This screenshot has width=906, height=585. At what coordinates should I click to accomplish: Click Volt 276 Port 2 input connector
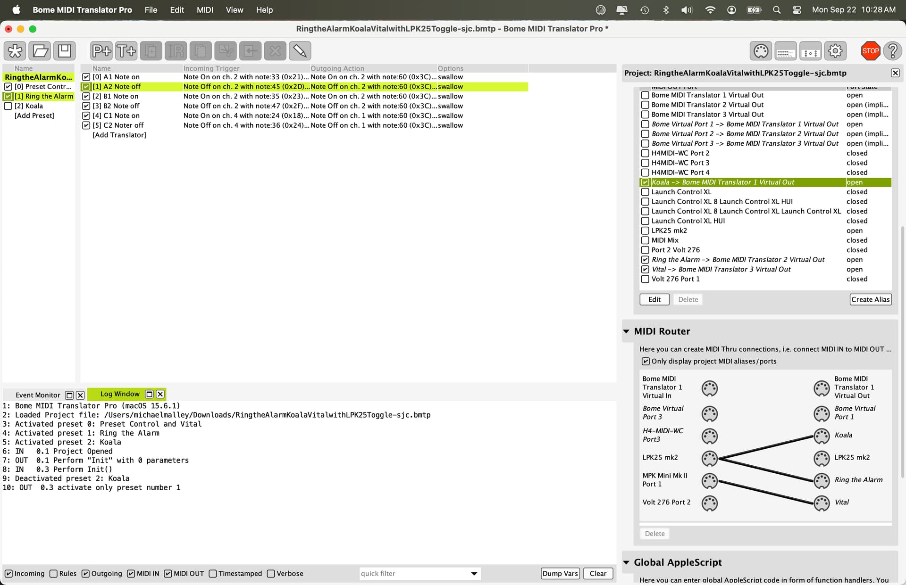[x=709, y=503]
